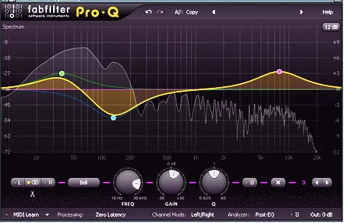Screen dimensions: 344x223
Task: Set band to Right channel only
Action: pyautogui.click(x=48, y=182)
